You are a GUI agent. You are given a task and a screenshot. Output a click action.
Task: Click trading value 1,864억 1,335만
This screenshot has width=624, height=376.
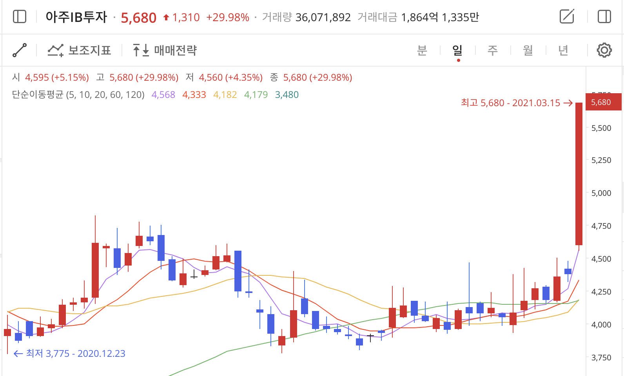click(x=440, y=18)
